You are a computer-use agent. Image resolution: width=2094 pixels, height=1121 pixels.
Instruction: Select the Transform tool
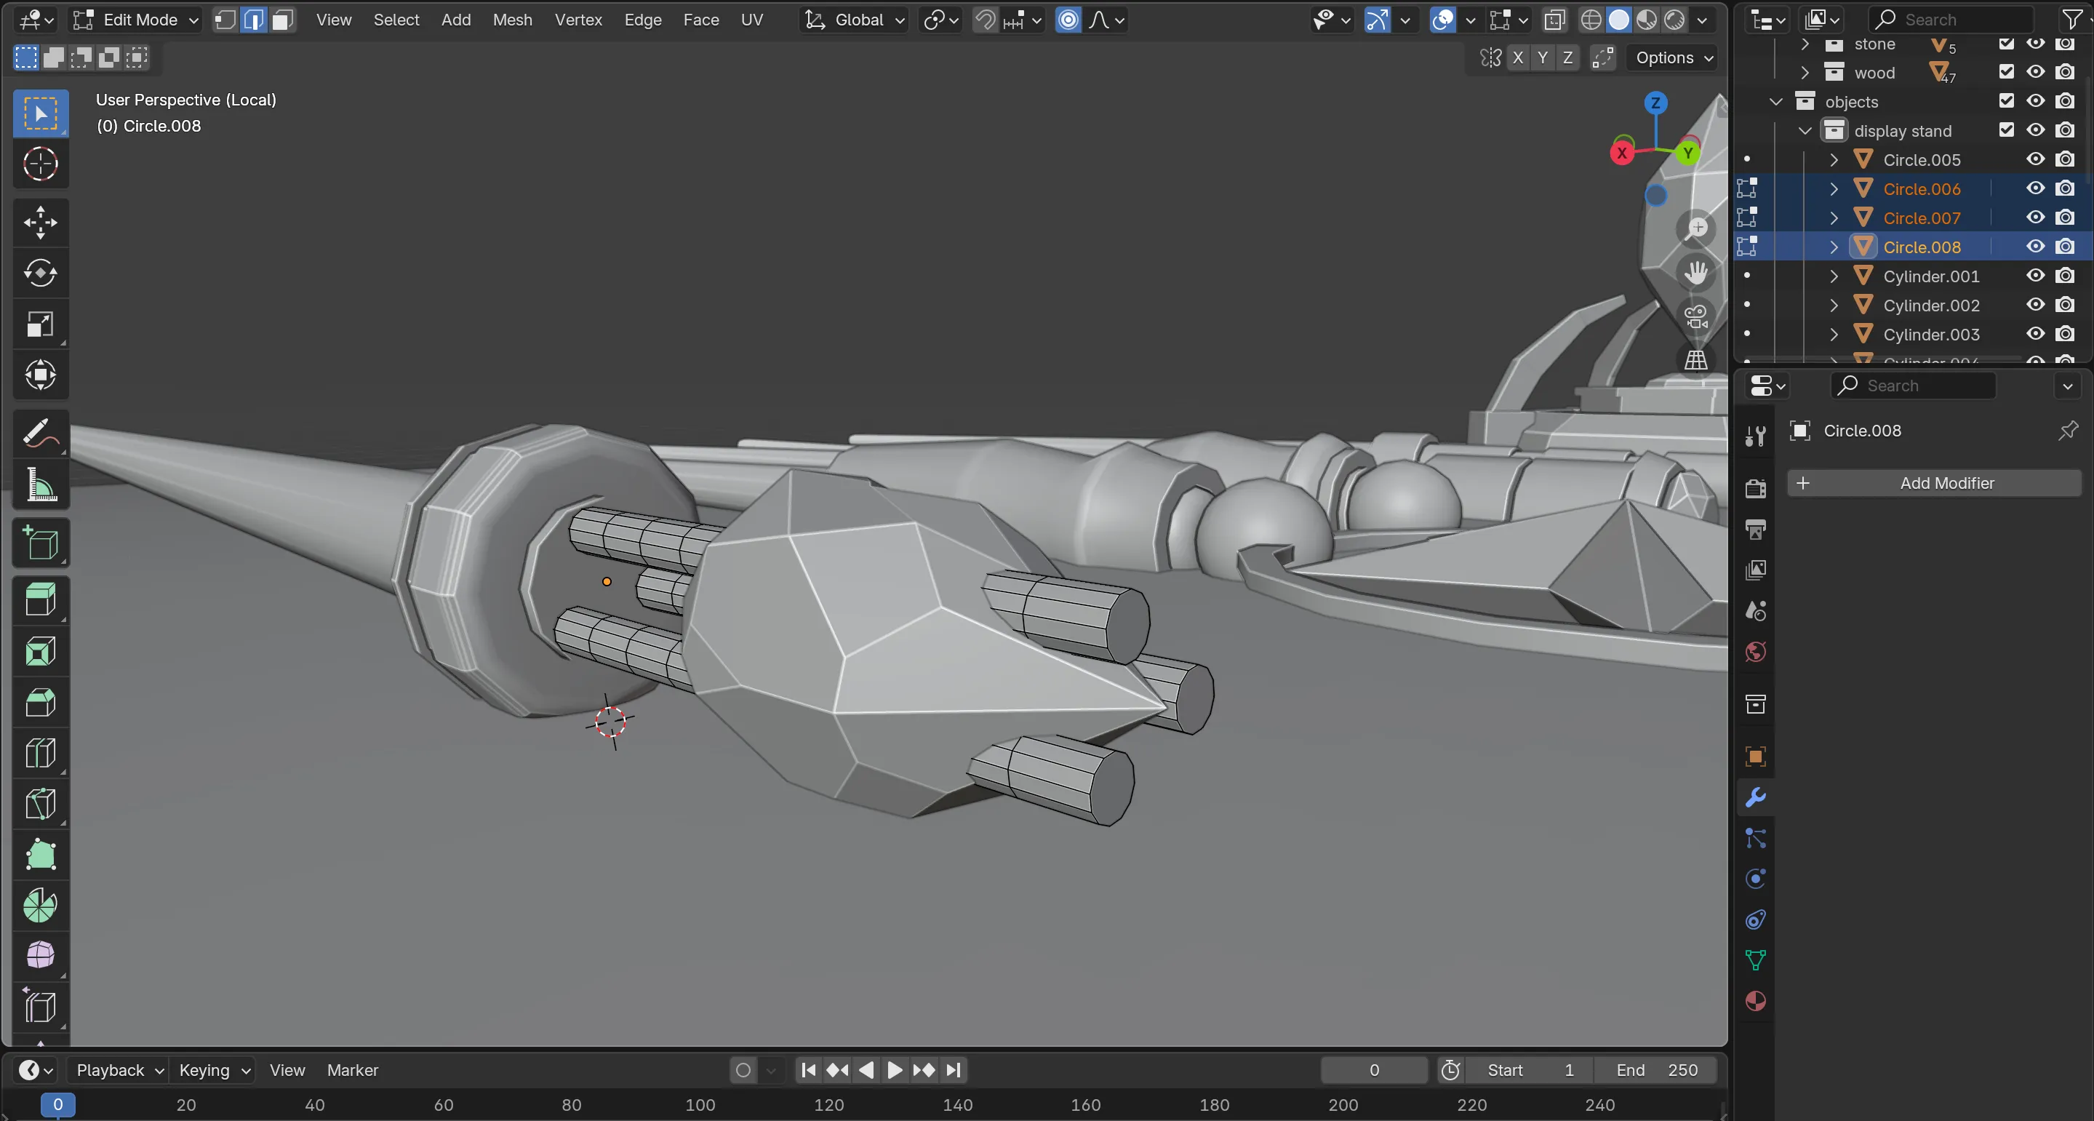[41, 375]
